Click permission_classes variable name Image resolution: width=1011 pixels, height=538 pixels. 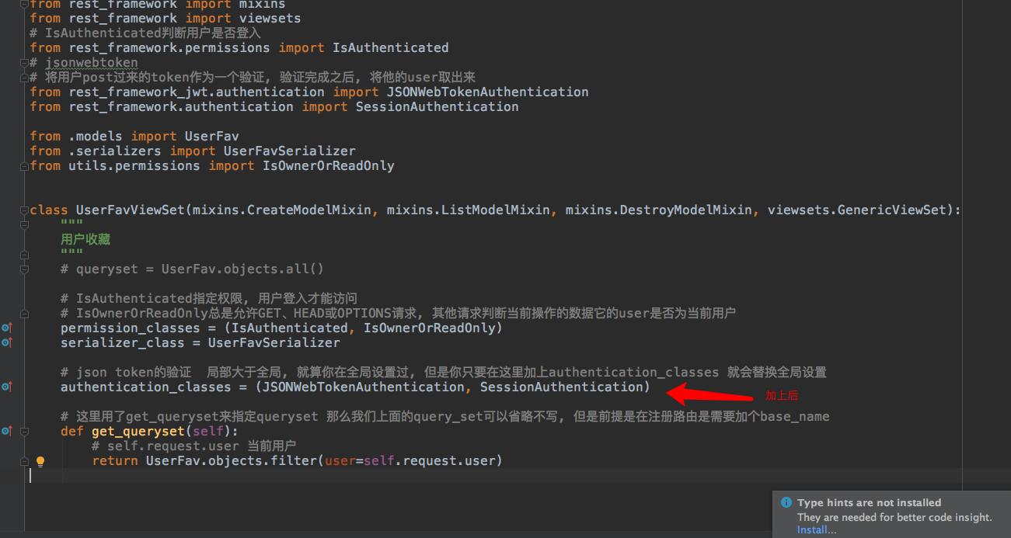click(x=130, y=328)
